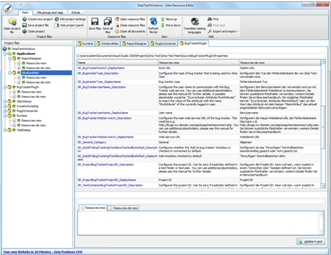
Task: Click the Name column header
Action: 117,63
